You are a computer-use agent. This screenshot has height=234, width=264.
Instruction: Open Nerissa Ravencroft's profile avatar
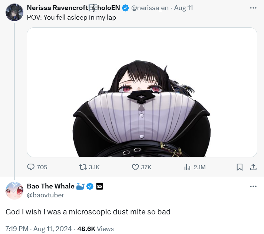(x=14, y=12)
